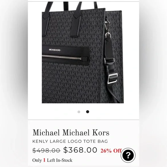Click the tote bag product image
The height and width of the screenshot is (167, 167).
pyautogui.click(x=83, y=52)
